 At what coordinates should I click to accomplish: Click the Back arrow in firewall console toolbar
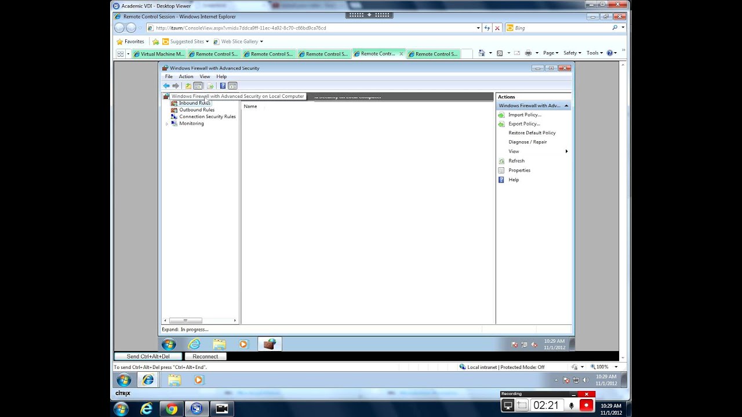(166, 86)
